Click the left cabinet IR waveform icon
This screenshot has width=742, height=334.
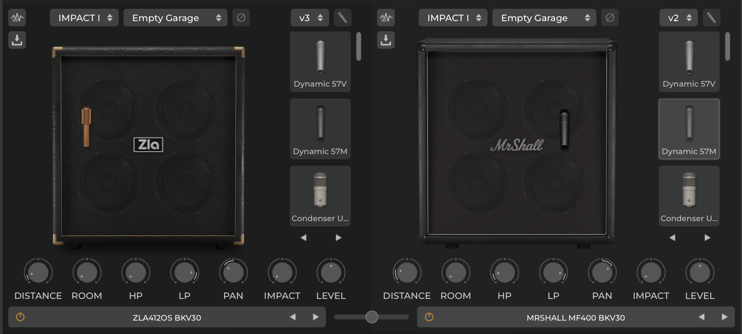click(17, 18)
